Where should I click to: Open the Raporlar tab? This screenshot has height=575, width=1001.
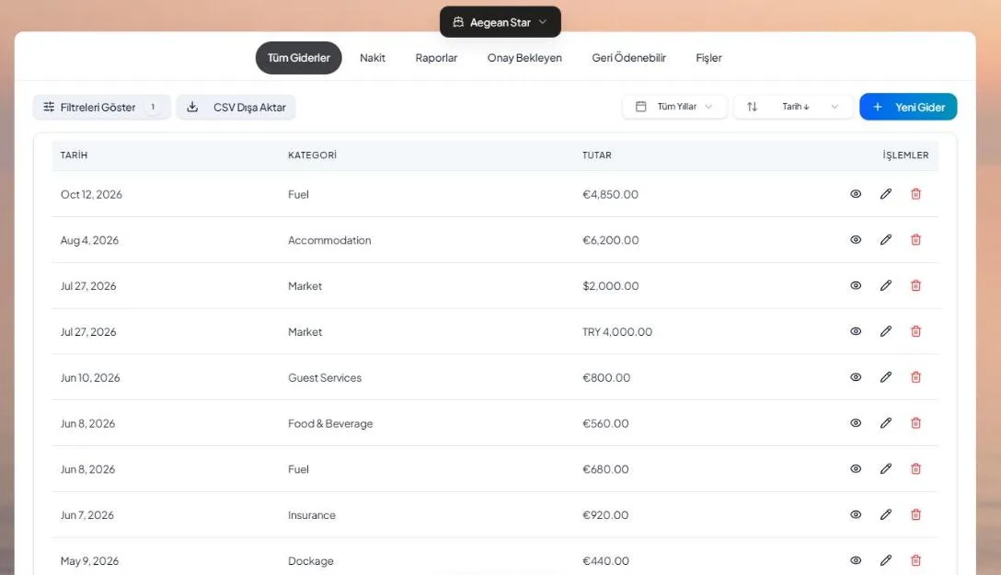436,58
